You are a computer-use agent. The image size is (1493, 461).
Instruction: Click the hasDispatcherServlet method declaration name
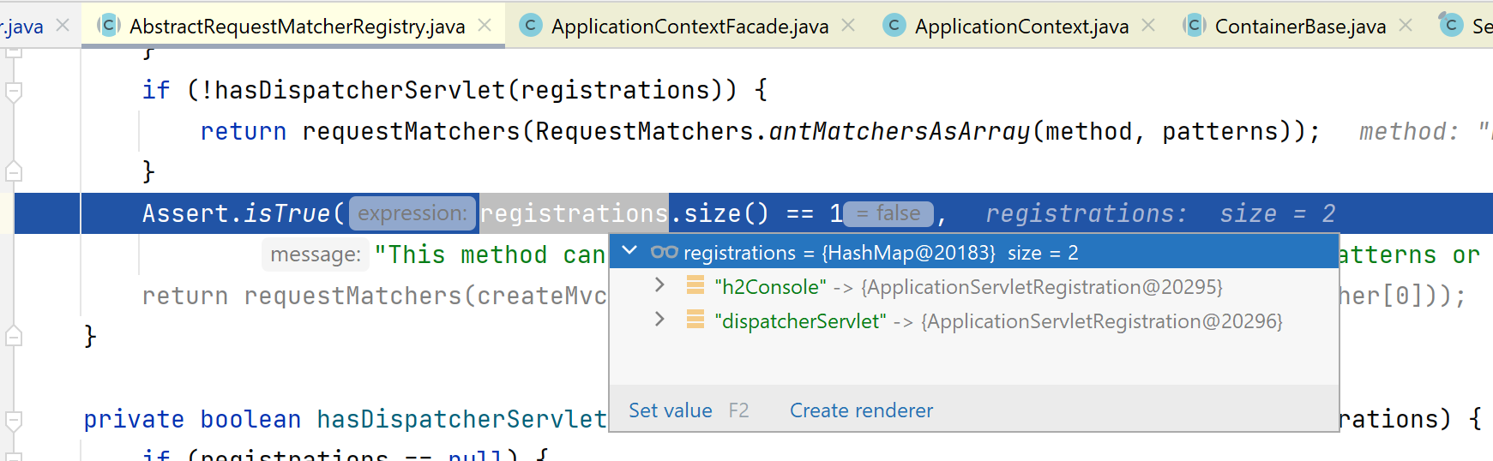point(461,419)
